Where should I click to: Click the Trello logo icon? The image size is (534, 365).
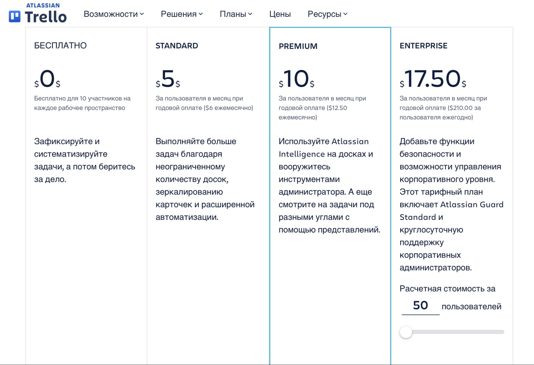pos(15,17)
